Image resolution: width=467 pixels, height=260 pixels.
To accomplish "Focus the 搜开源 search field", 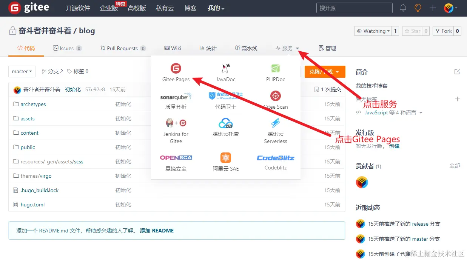I will 354,8.
